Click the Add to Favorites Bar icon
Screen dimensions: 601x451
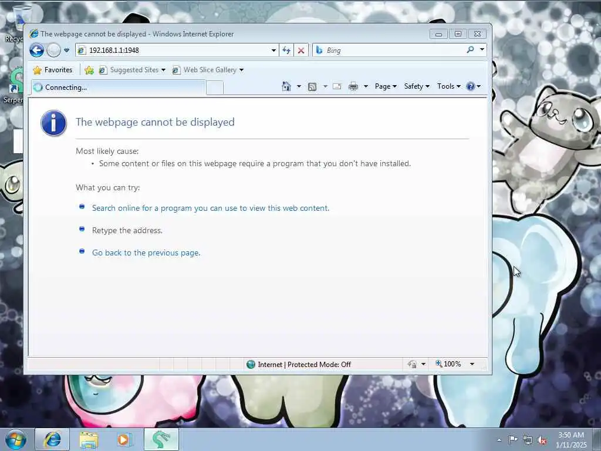89,70
